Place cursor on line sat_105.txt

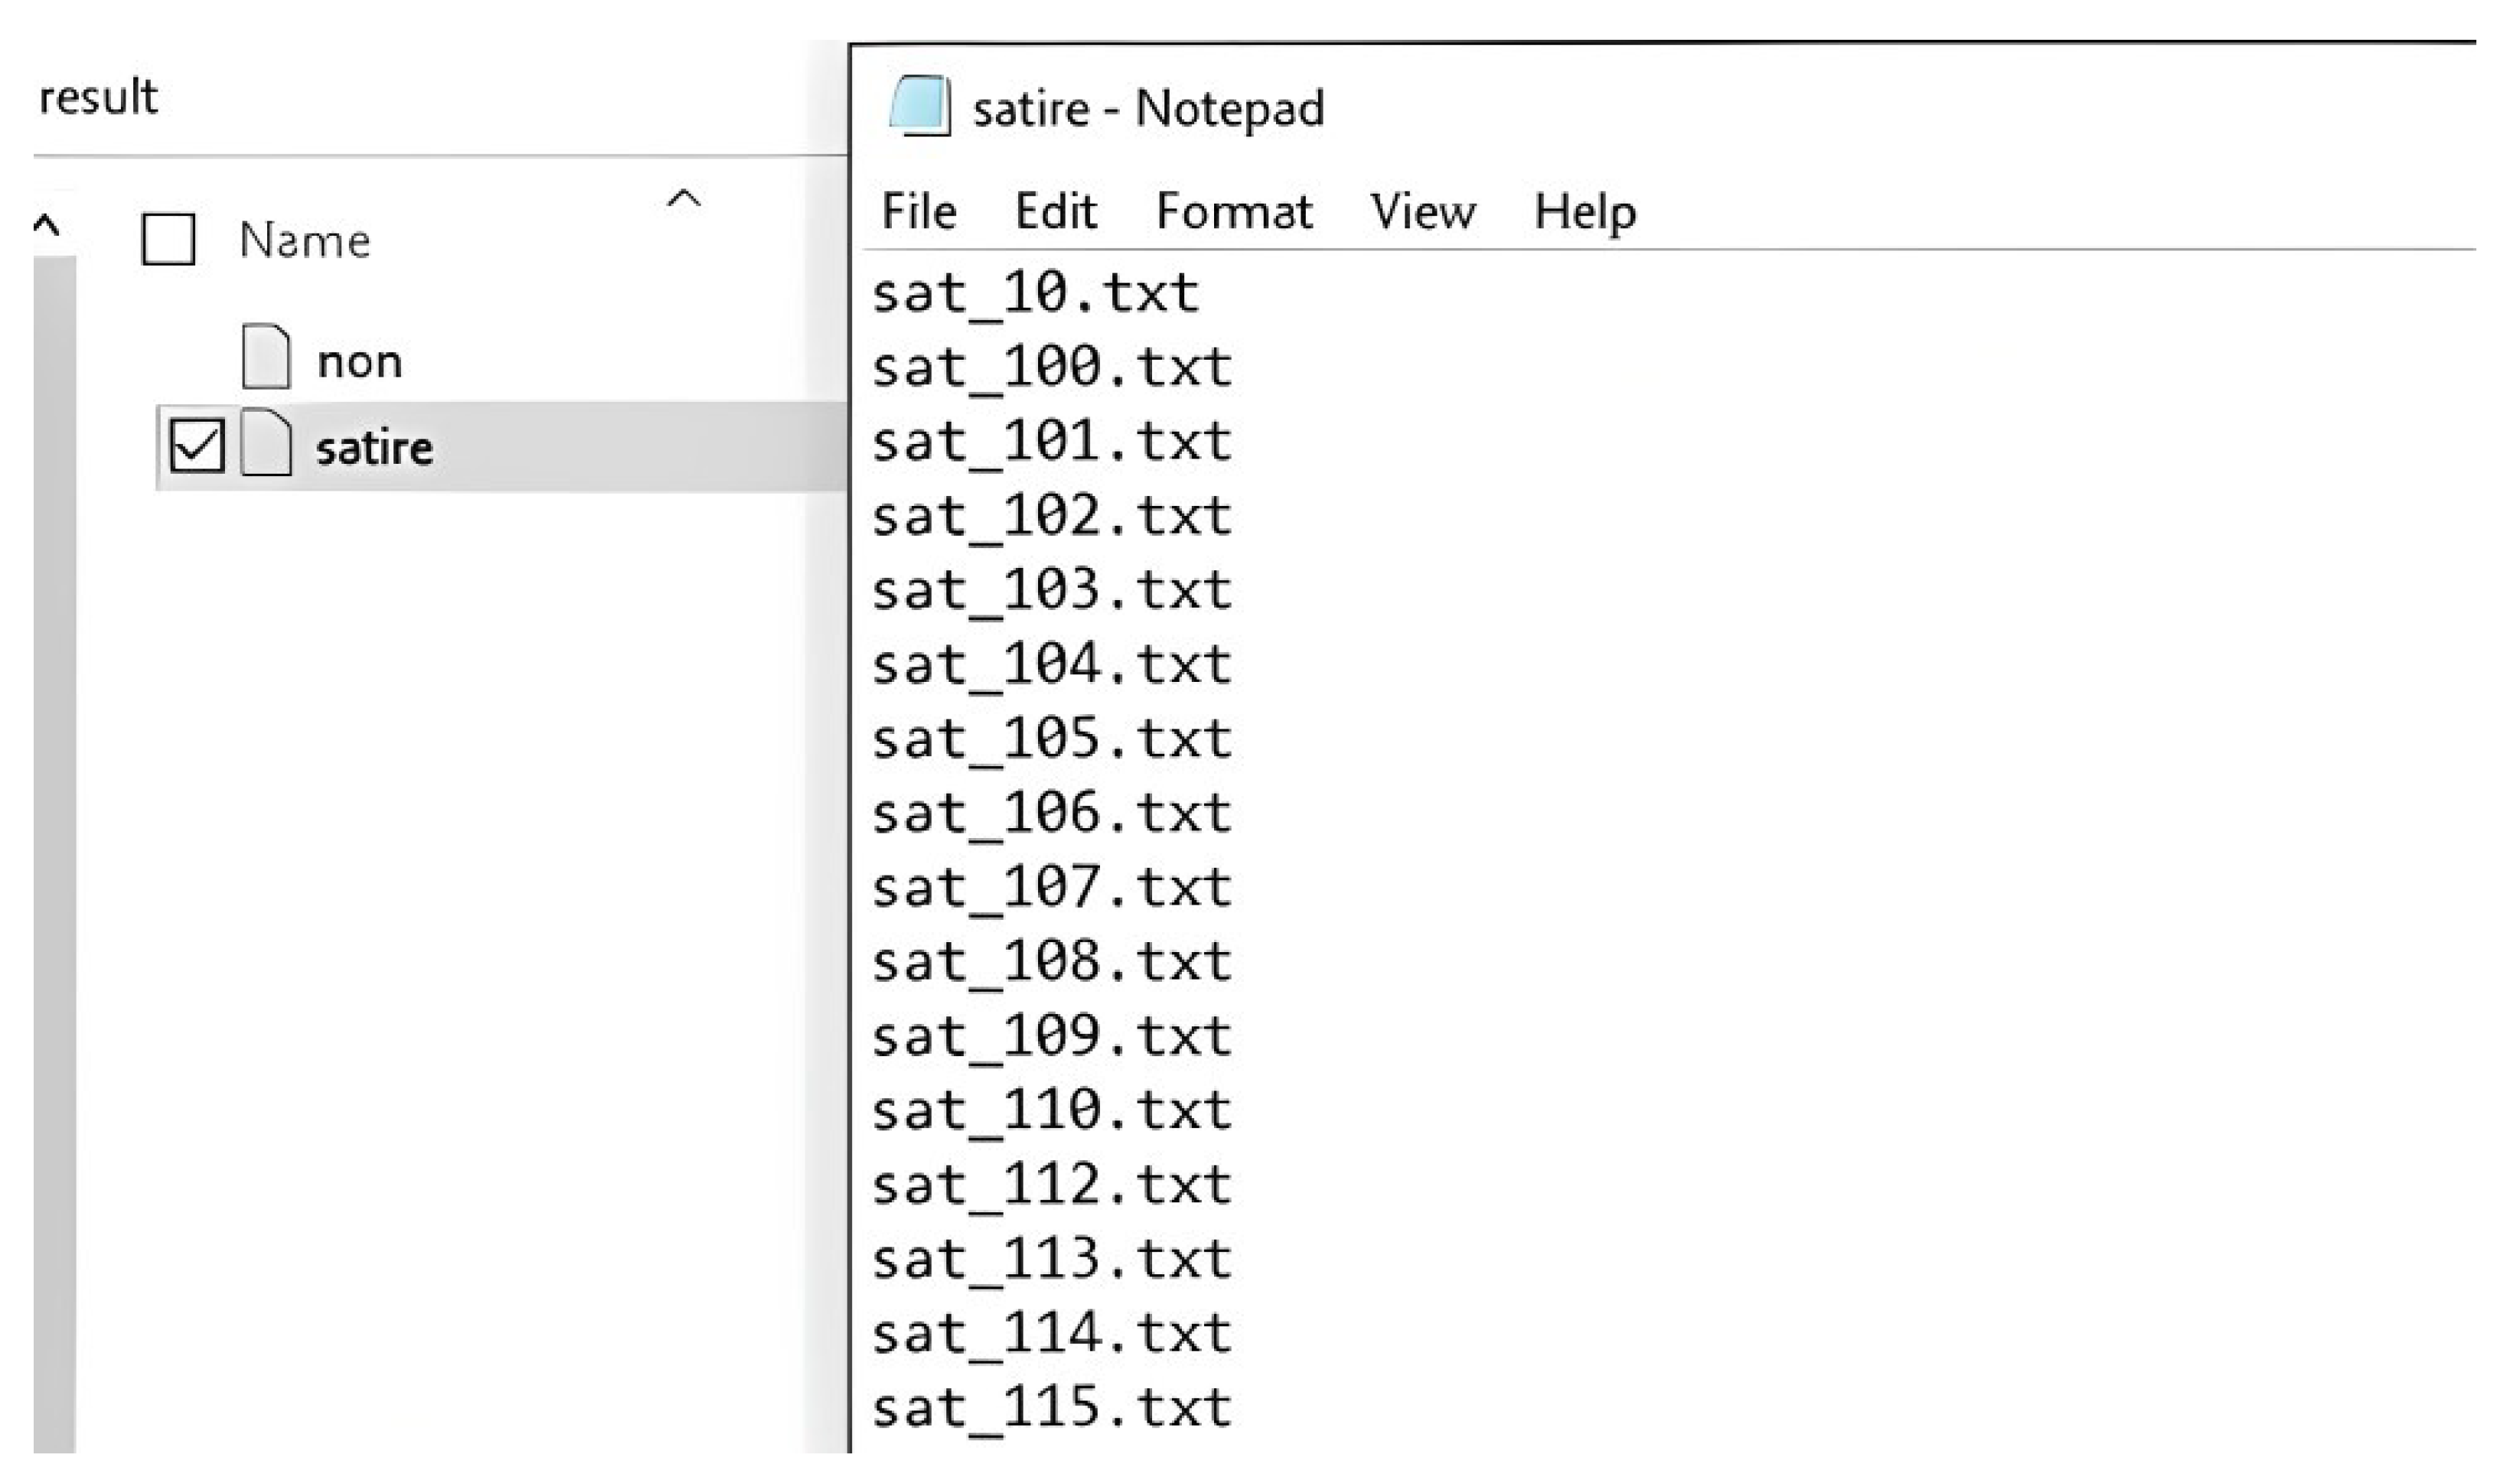coord(1051,739)
